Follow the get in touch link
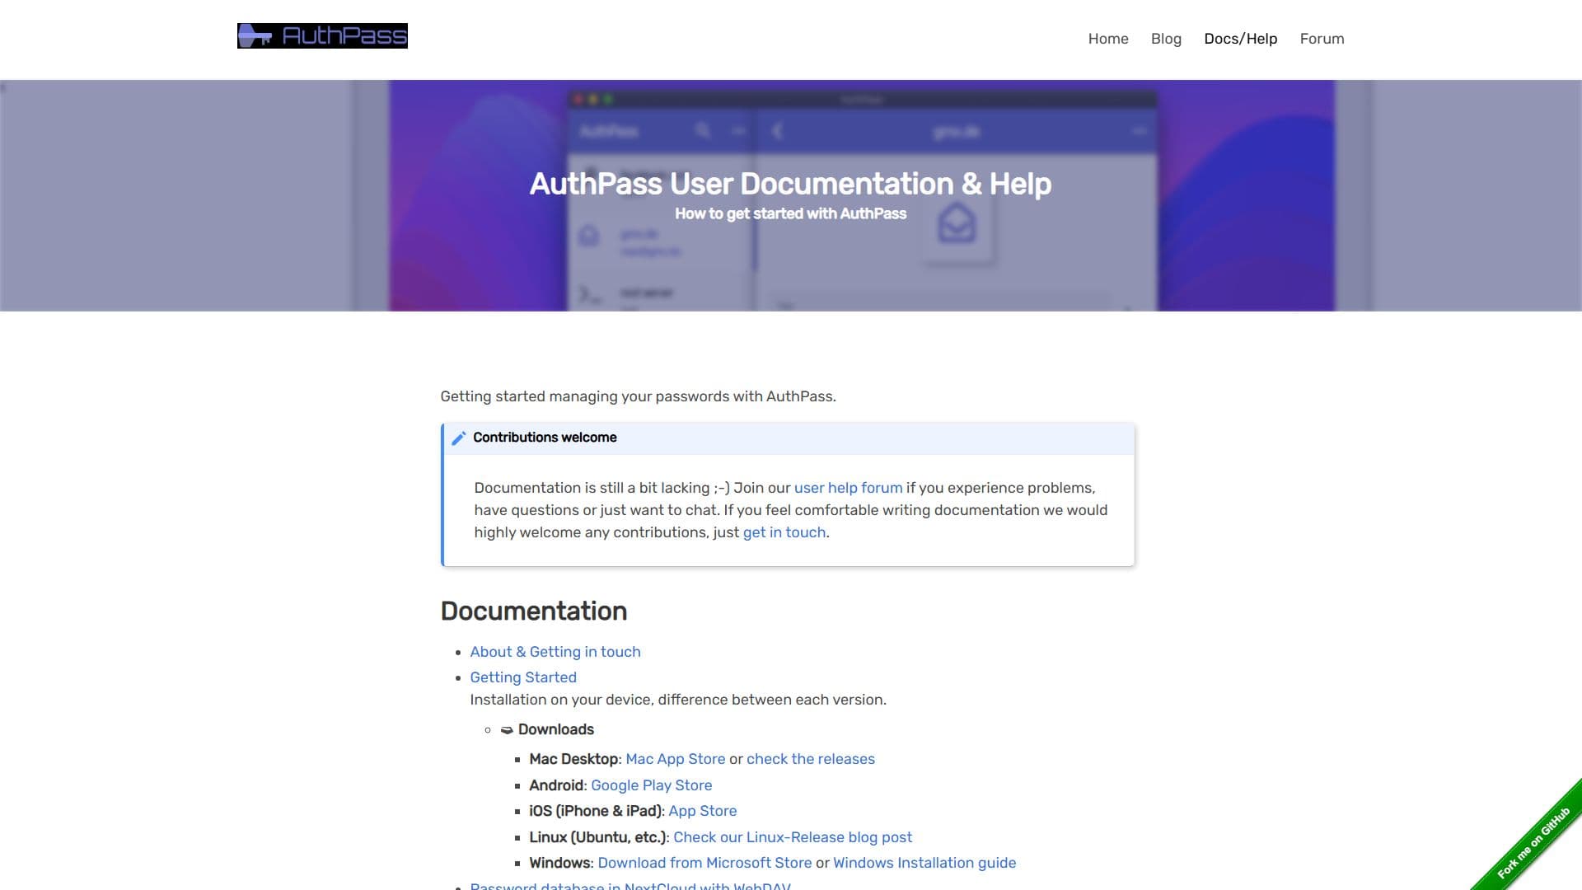Viewport: 1582px width, 890px height. [x=784, y=532]
